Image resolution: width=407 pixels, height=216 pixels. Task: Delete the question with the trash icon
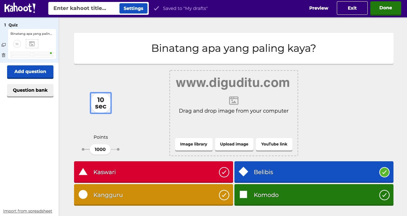pos(4,55)
